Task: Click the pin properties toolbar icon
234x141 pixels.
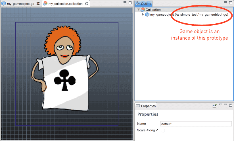Action: [215, 106]
